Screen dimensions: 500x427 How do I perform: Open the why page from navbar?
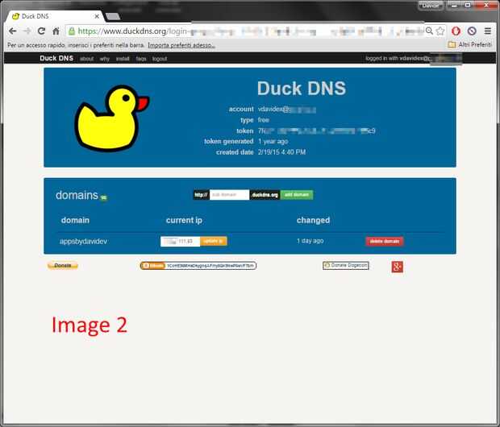105,59
